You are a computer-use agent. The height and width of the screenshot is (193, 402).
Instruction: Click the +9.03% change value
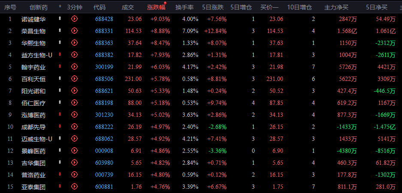click(160, 19)
